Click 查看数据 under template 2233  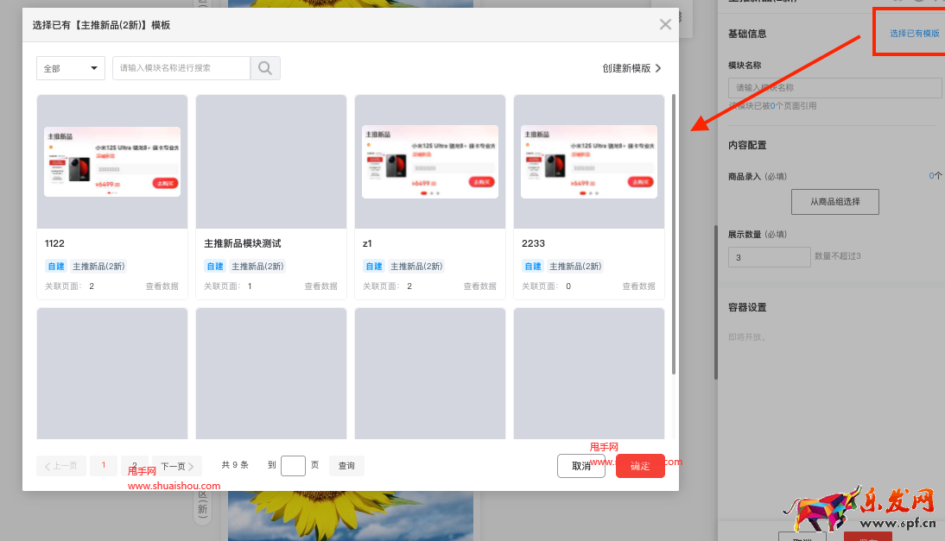tap(638, 286)
